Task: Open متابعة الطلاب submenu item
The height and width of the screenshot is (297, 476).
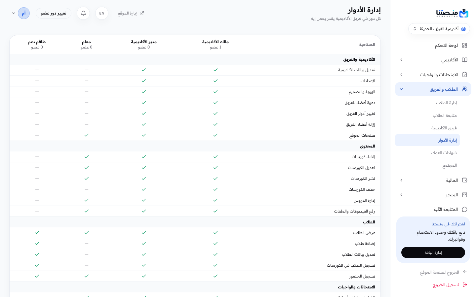Action: click(x=428, y=115)
